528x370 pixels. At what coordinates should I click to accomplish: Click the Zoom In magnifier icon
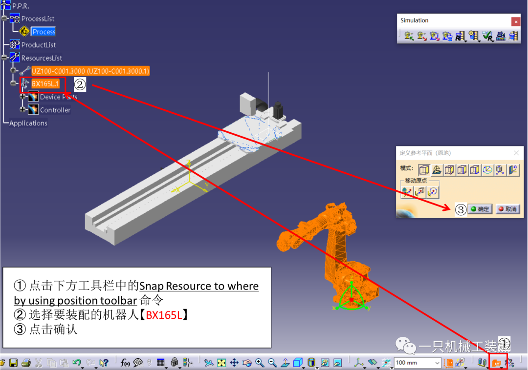(x=260, y=363)
